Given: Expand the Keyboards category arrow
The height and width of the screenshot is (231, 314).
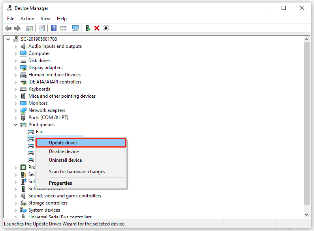Looking at the screenshot, I should click(16, 89).
